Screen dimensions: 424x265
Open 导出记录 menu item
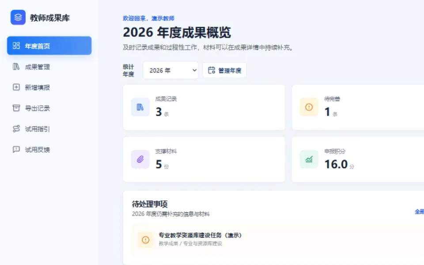click(x=49, y=108)
